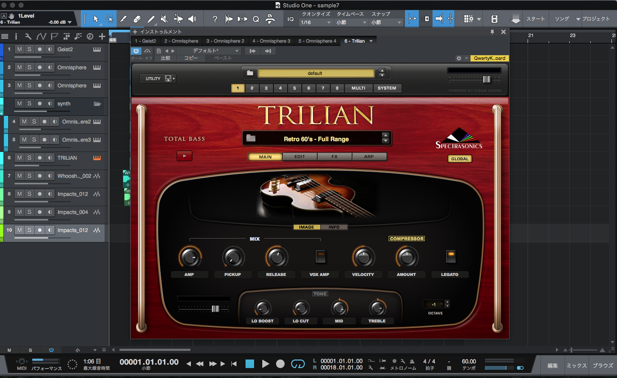Open the synth folder track icon
617x378 pixels.
(x=97, y=104)
